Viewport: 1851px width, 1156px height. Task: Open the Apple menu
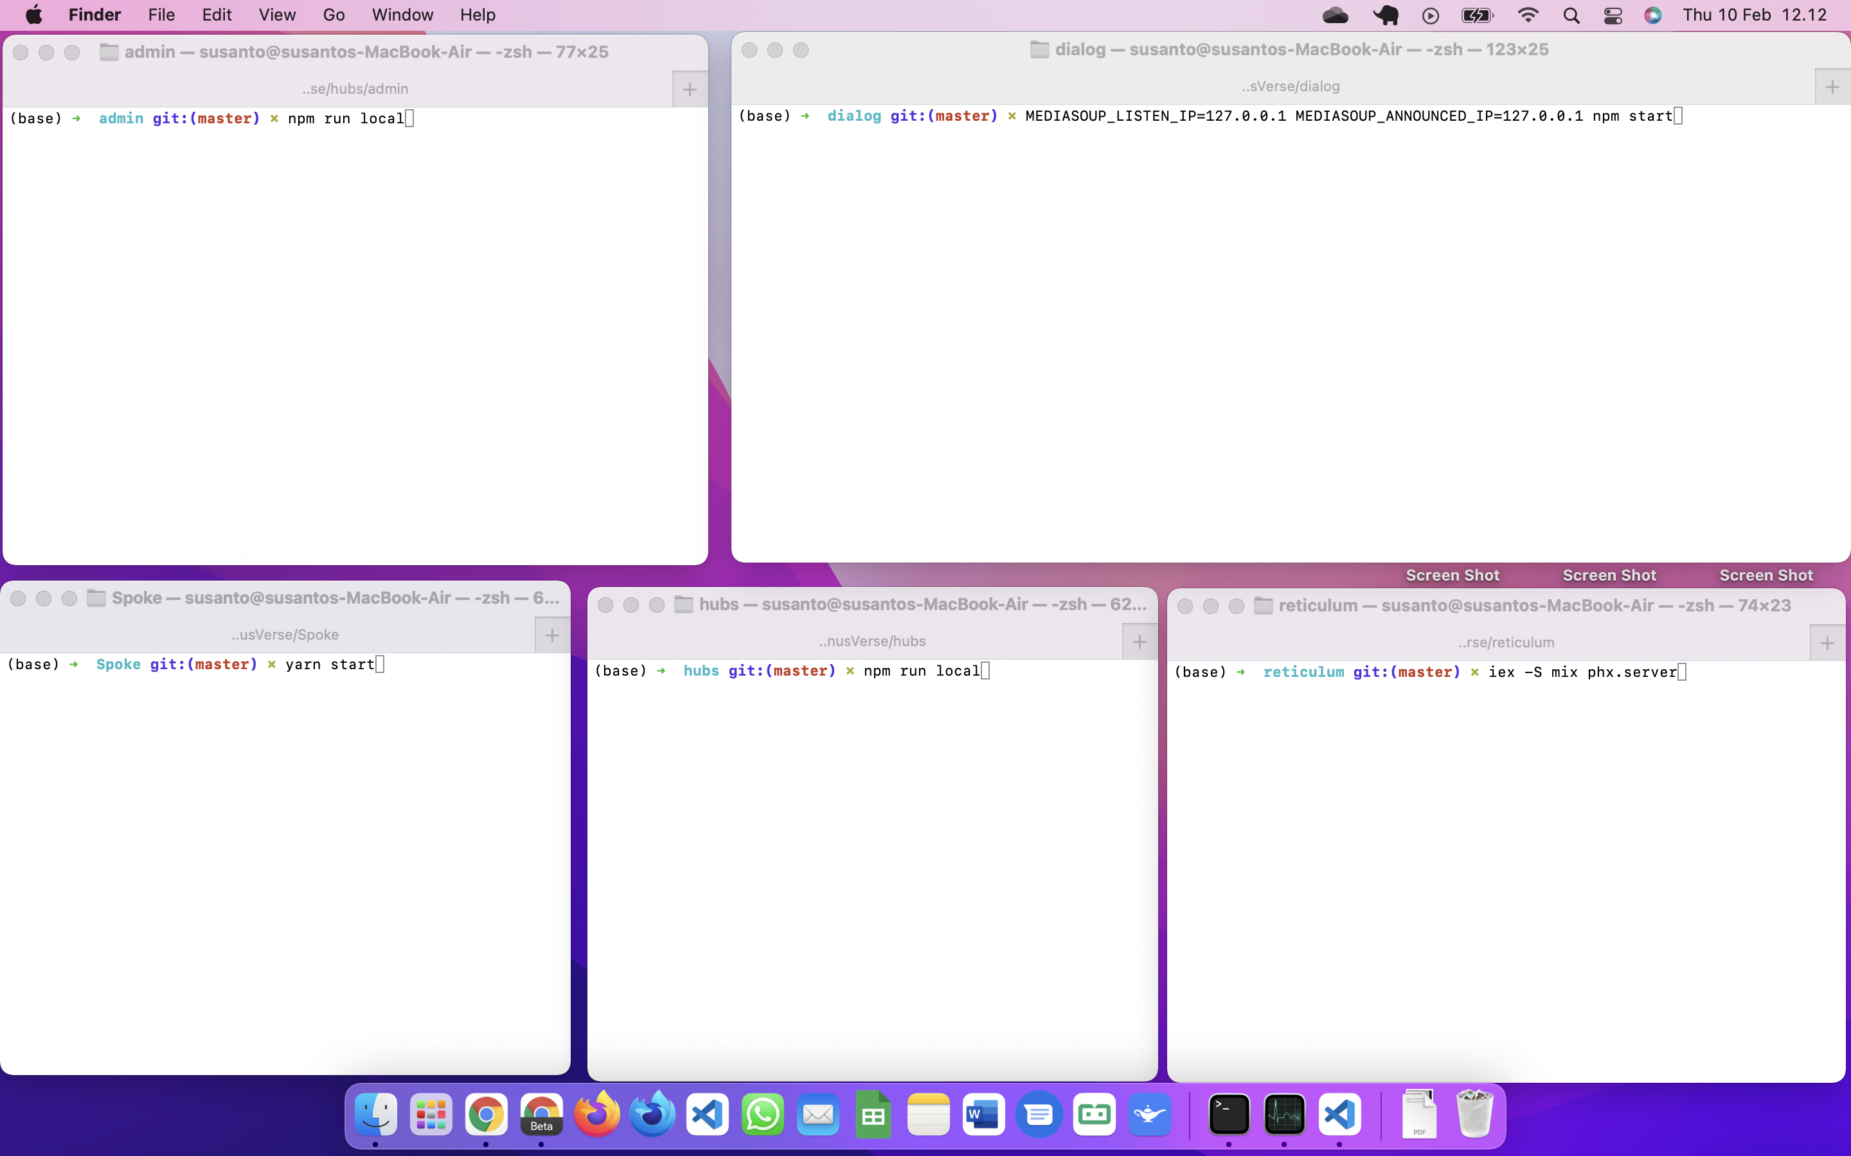[x=33, y=15]
